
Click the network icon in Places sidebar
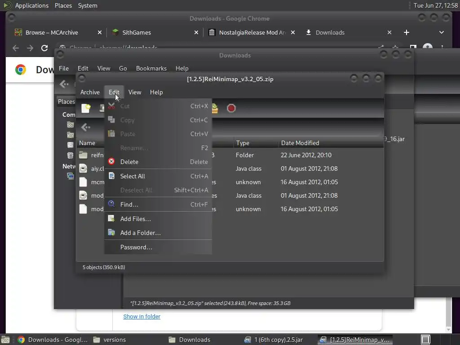pos(71,176)
